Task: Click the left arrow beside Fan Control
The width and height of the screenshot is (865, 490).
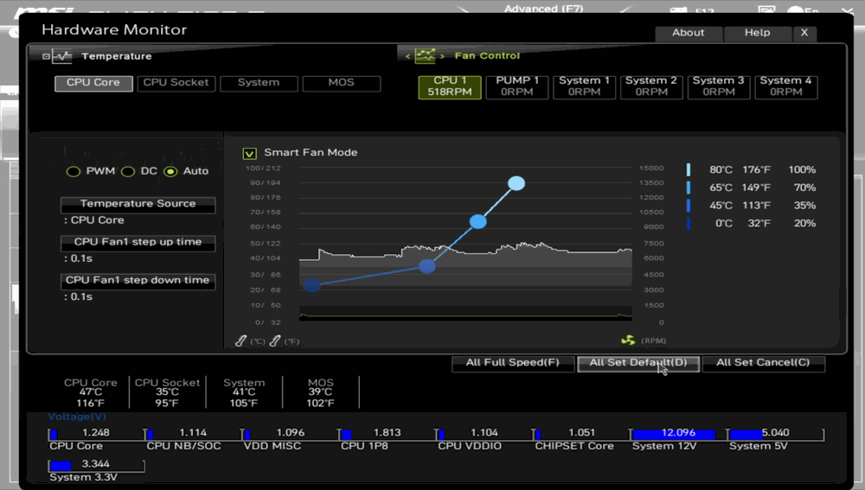Action: point(408,56)
